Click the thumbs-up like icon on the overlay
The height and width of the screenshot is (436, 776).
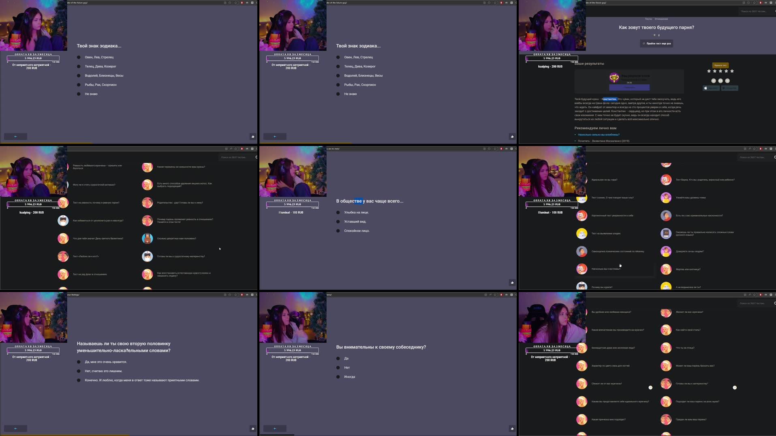tap(252, 136)
